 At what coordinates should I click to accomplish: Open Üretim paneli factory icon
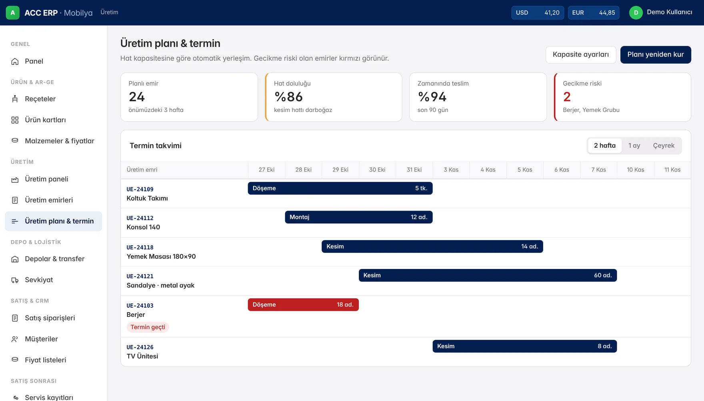pos(15,179)
